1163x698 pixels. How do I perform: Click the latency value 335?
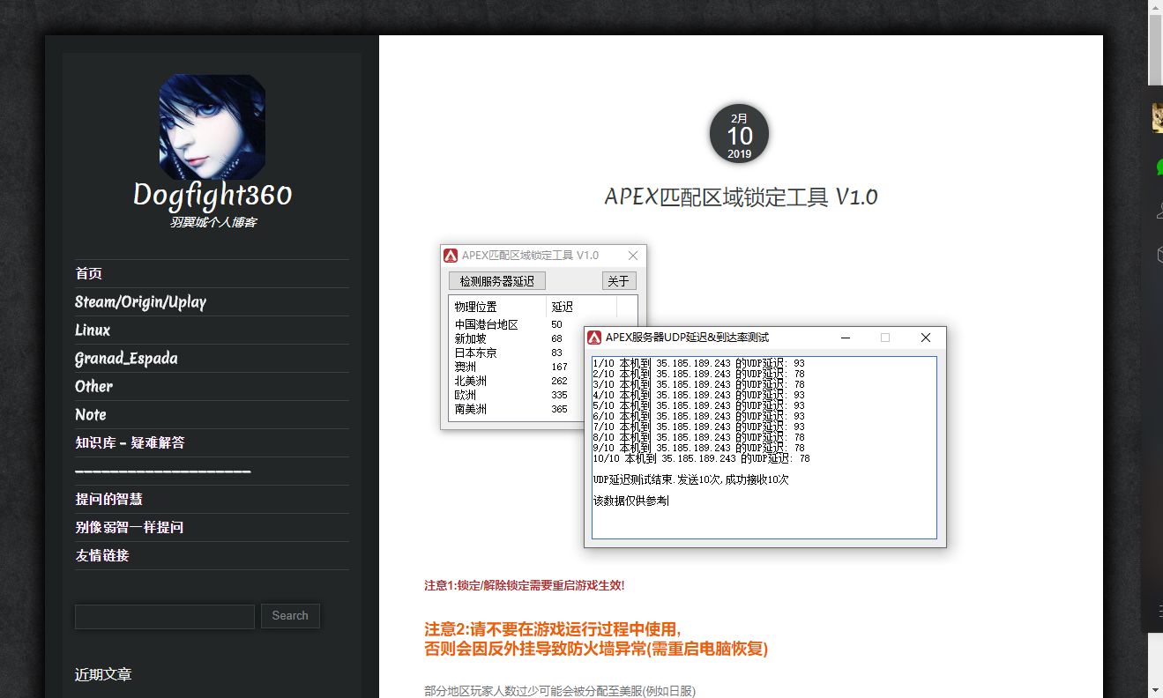[x=559, y=396]
